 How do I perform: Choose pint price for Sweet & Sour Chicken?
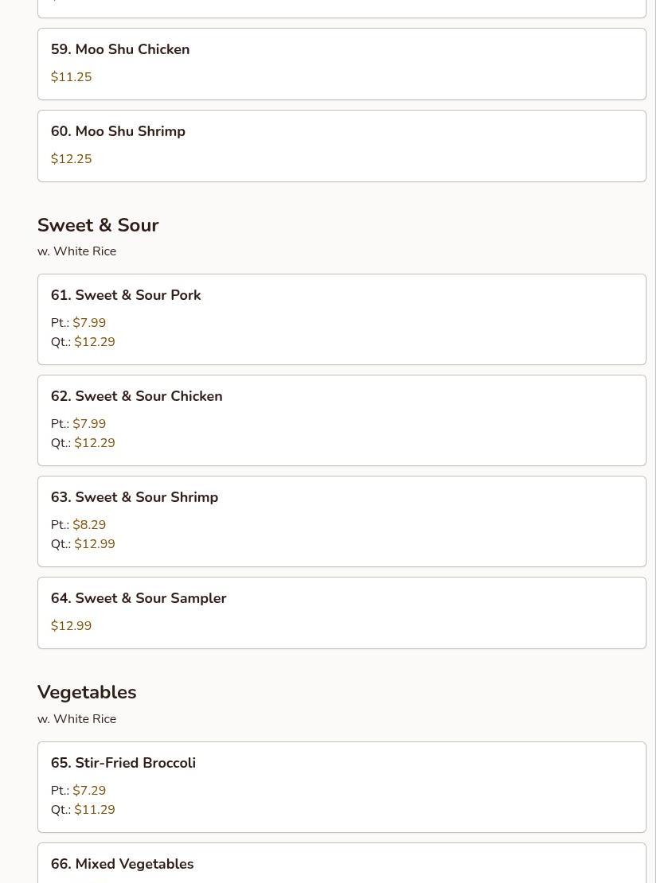coord(89,424)
